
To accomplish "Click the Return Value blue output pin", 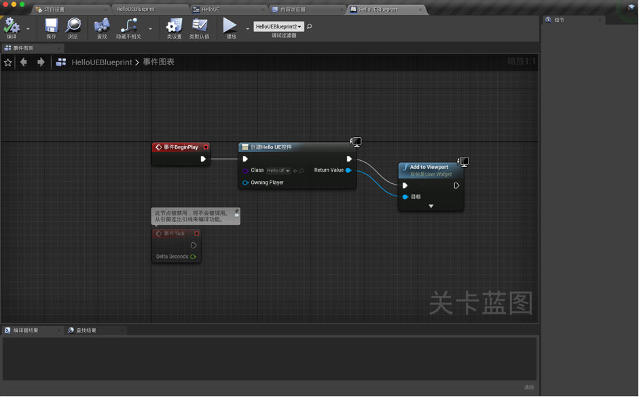I will [x=348, y=170].
